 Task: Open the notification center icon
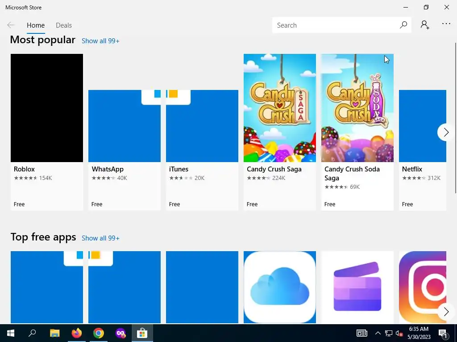click(x=442, y=333)
